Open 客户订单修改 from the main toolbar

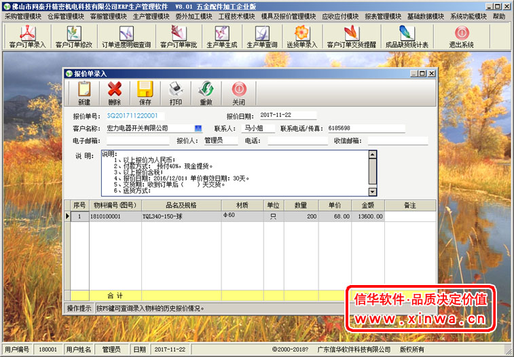[x=73, y=35]
